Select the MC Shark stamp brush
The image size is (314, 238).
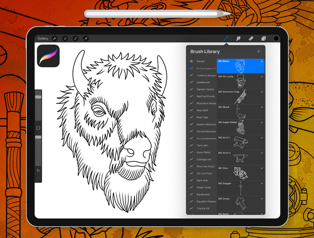tap(241, 112)
